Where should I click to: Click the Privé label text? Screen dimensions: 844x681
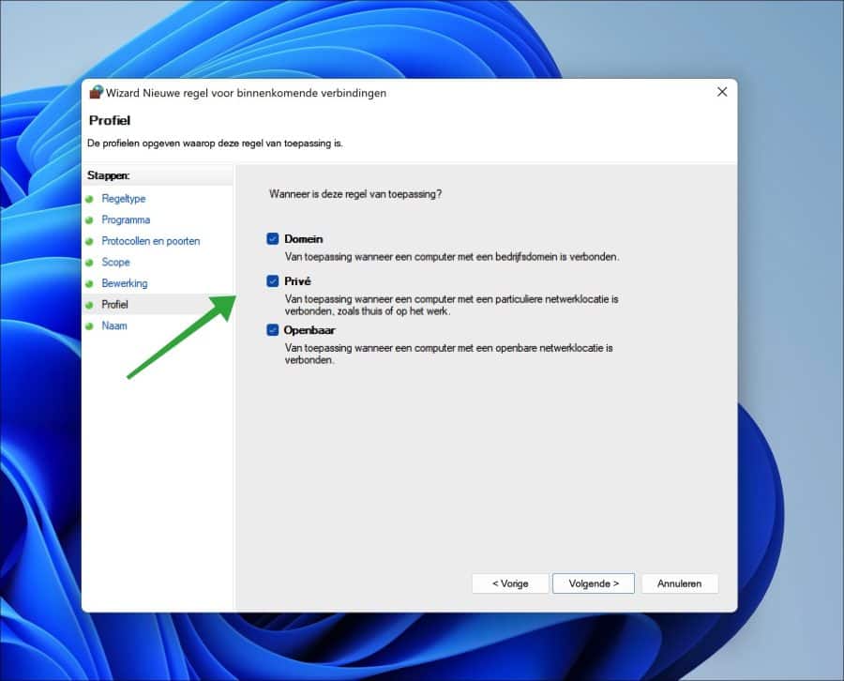[297, 281]
